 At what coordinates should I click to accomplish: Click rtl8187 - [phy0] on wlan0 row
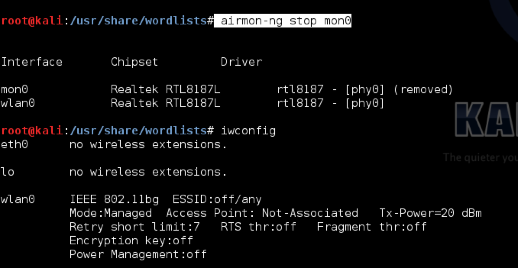[330, 103]
